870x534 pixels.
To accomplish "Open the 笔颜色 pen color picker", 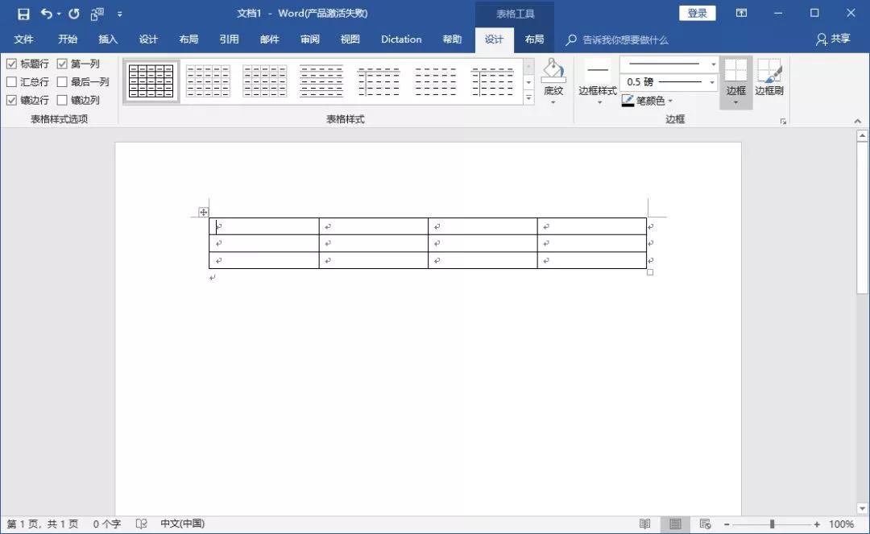I will 648,101.
